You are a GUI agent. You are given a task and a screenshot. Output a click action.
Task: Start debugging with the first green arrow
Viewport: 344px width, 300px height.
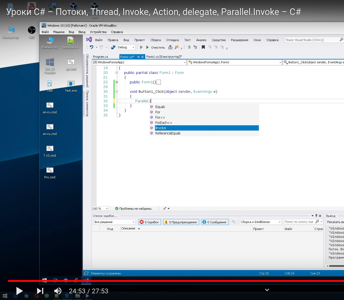pyautogui.click(x=141, y=47)
